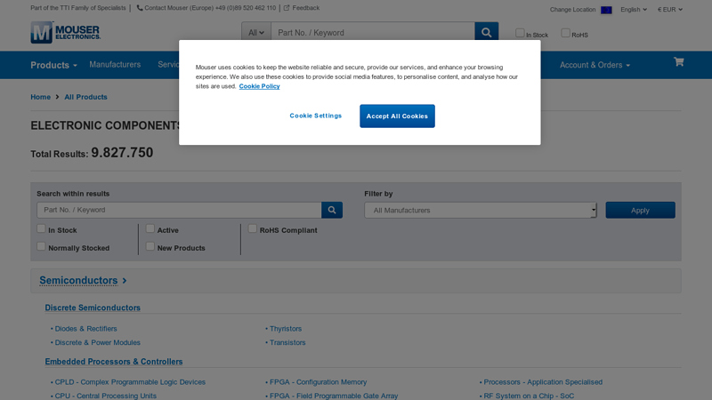The width and height of the screenshot is (712, 400).
Task: Tick the RoHS Compliant checkbox
Action: tap(253, 228)
